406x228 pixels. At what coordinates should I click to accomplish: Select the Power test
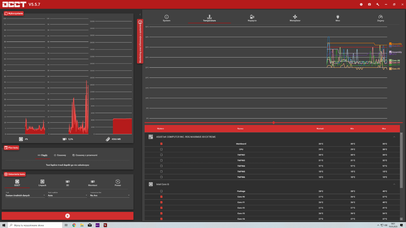(118, 183)
